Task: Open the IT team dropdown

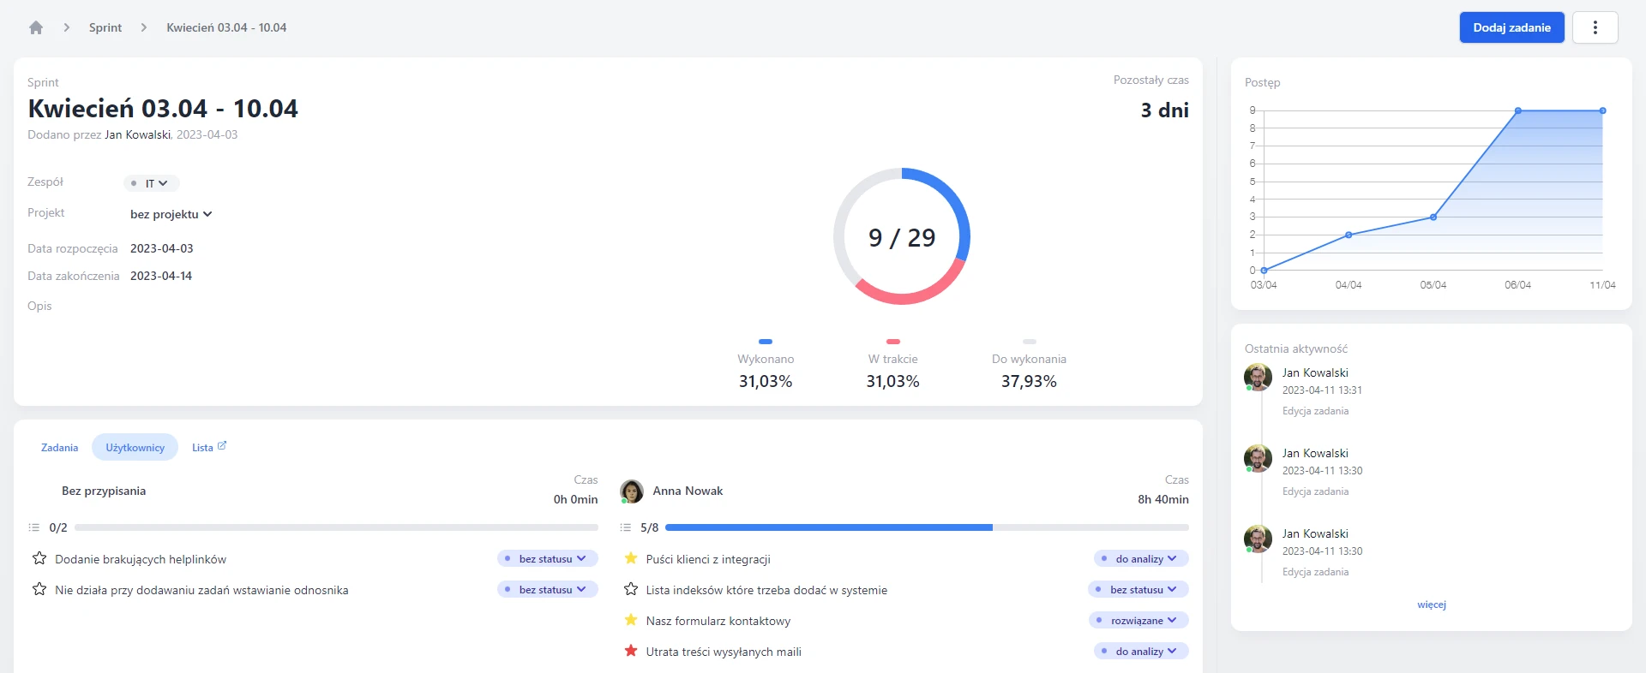Action: click(x=152, y=183)
